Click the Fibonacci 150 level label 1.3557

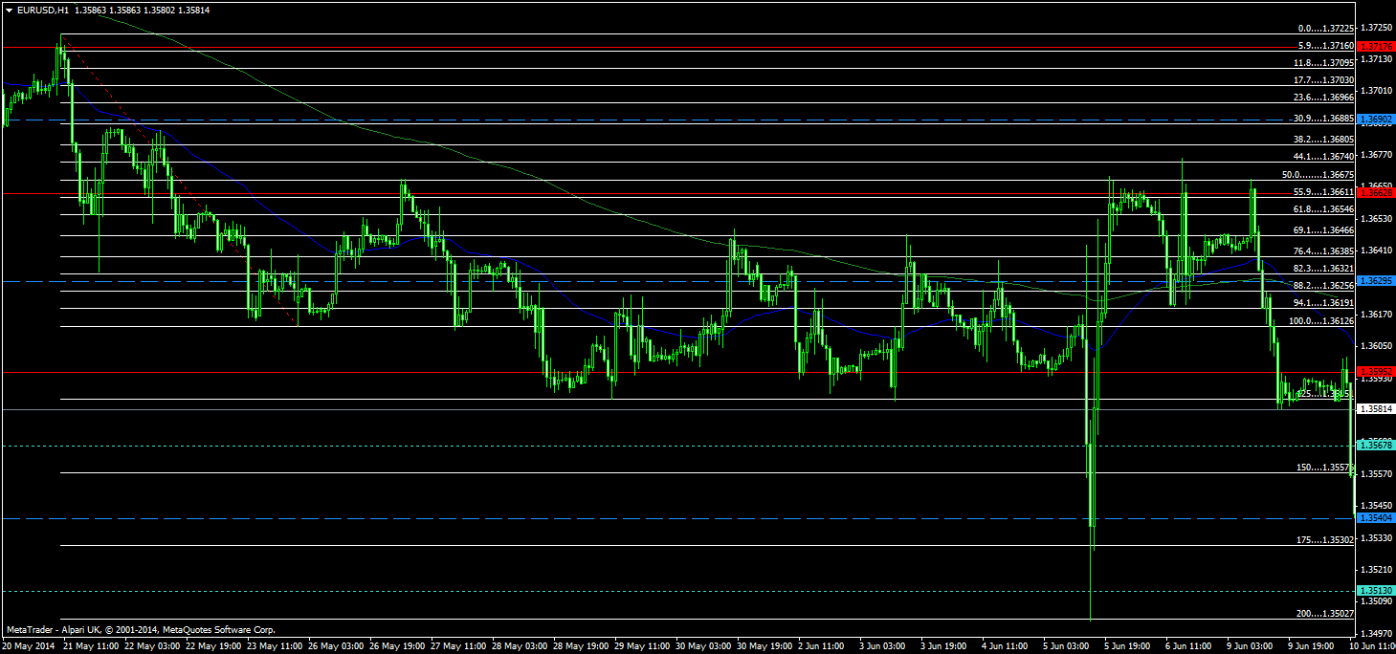(1325, 468)
